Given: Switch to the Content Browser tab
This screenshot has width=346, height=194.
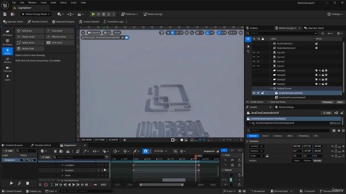Looking at the screenshot, I should click(12, 145).
